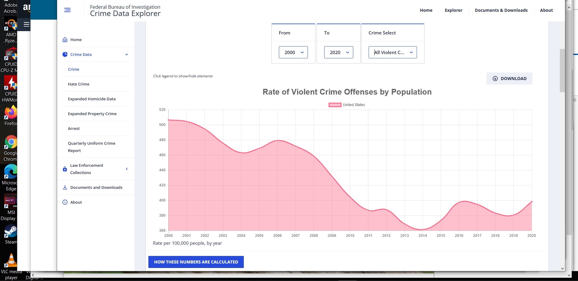Select Documents & Downloads in the top navigation
The width and height of the screenshot is (578, 281).
click(x=501, y=10)
